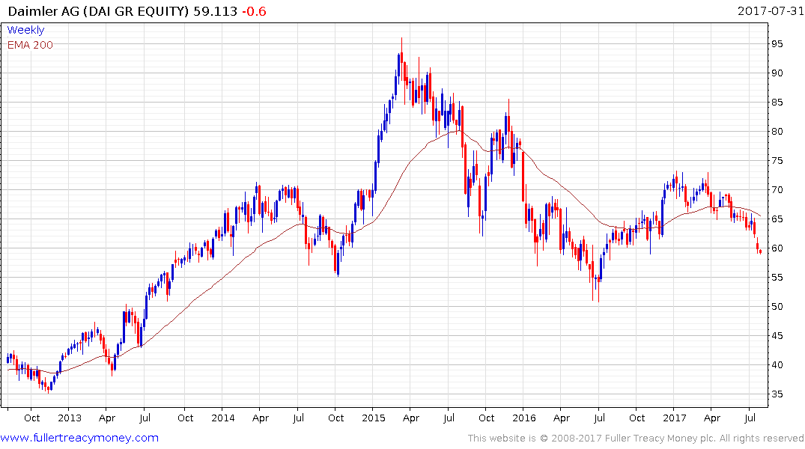The width and height of the screenshot is (805, 449).
Task: Click the '2013' x-axis label
Action: 70,418
